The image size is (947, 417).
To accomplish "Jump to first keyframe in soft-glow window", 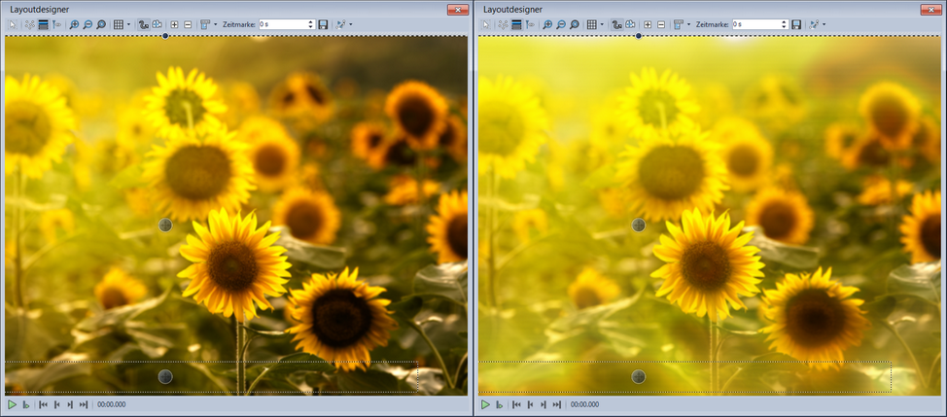I will pyautogui.click(x=516, y=404).
